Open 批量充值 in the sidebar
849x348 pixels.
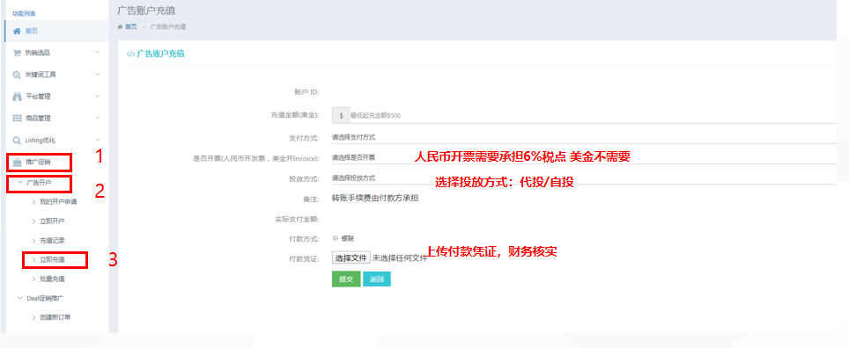[53, 279]
